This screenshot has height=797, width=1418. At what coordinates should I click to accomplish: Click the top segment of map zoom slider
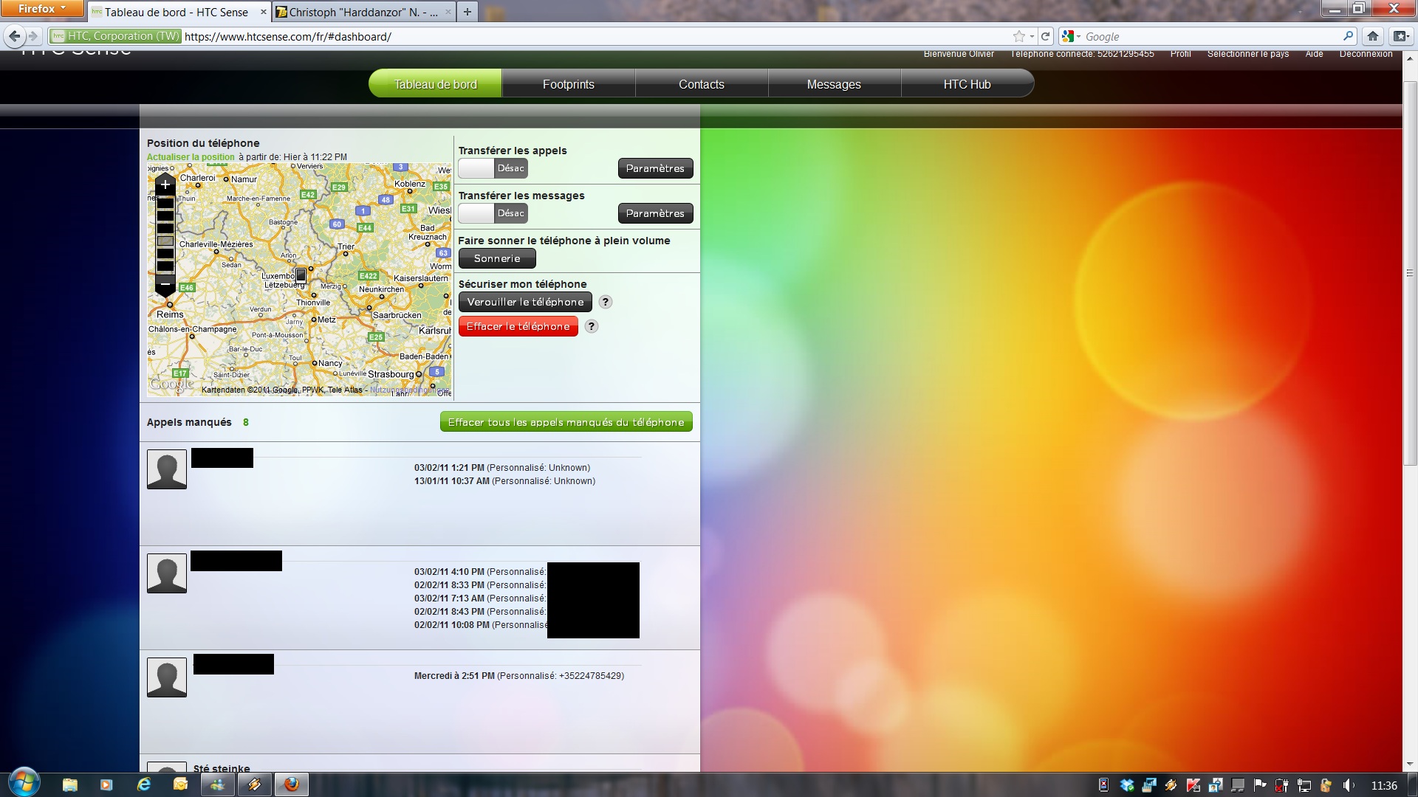[x=165, y=204]
